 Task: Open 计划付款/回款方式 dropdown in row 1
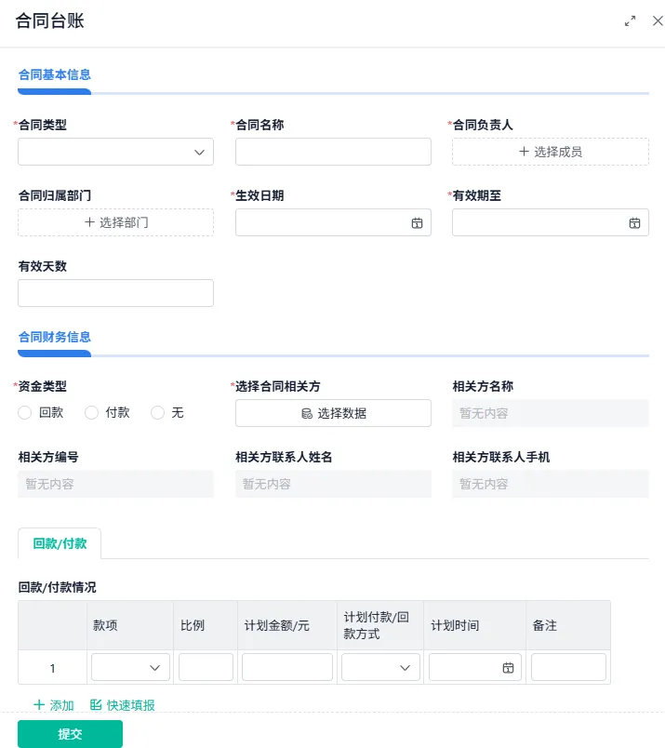click(x=380, y=667)
